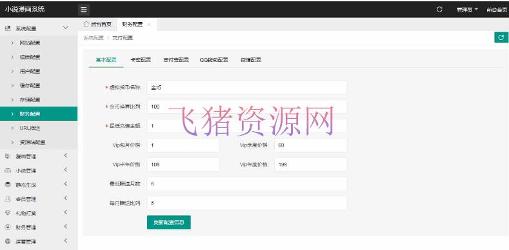Click the 系统配置 sidebar icon

pos(8,28)
